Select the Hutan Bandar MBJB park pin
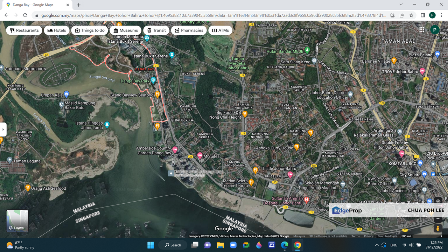This screenshot has height=252, width=448. click(x=307, y=50)
